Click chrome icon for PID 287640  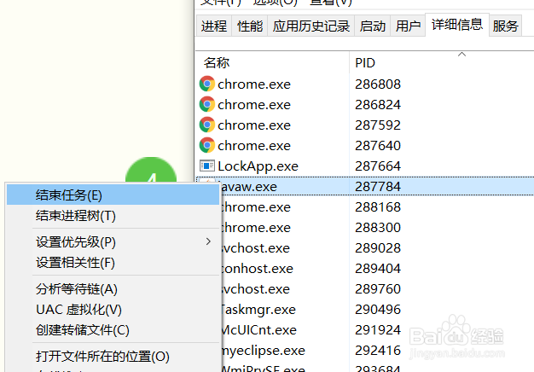click(x=207, y=145)
